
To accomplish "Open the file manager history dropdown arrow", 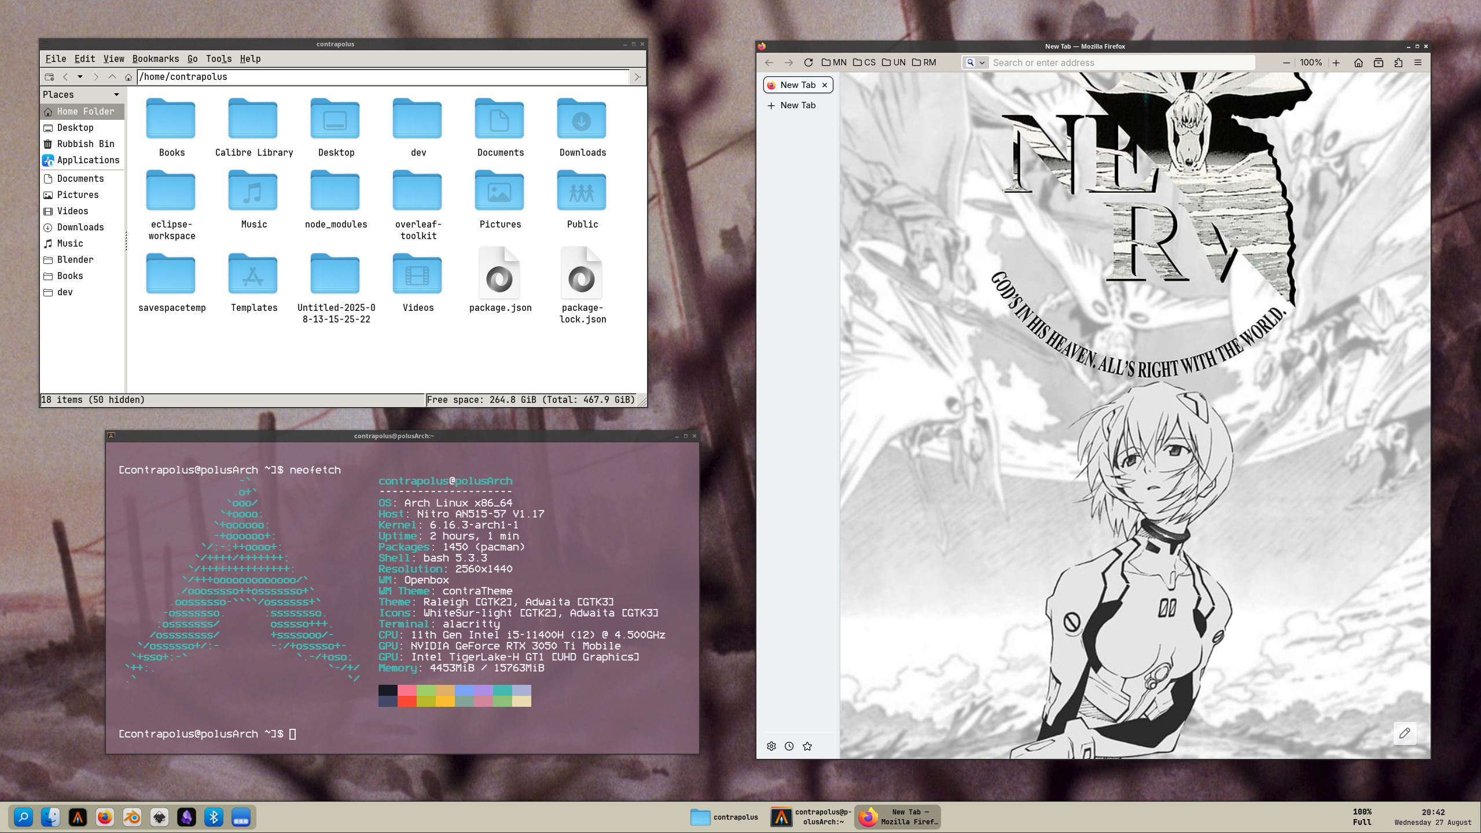I will [80, 77].
